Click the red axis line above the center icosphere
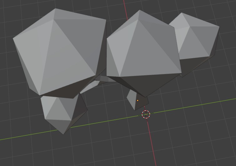Viewport: 236px width, 166px height. (x=125, y=6)
